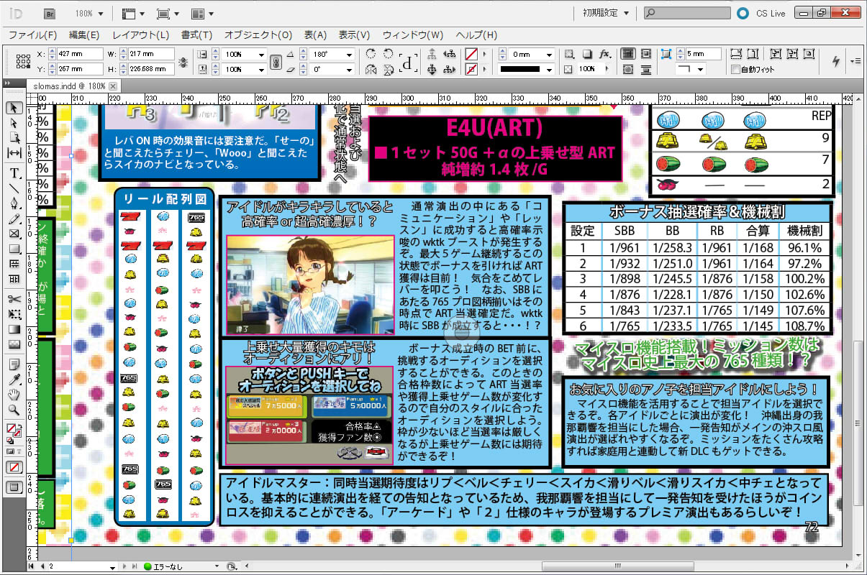Image resolution: width=867 pixels, height=575 pixels.
Task: Select the Gradient Feather tool
Action: pyautogui.click(x=14, y=344)
